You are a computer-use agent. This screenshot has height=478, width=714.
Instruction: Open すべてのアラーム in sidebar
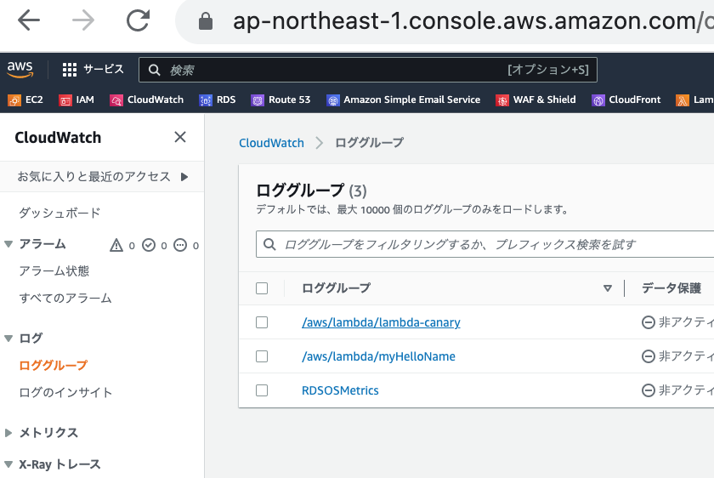(x=65, y=298)
